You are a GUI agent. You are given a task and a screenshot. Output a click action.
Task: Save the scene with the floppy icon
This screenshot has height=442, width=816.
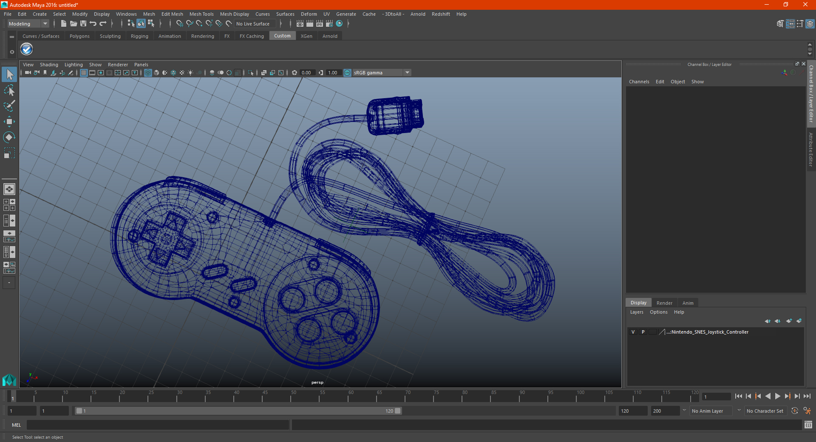[x=83, y=24]
